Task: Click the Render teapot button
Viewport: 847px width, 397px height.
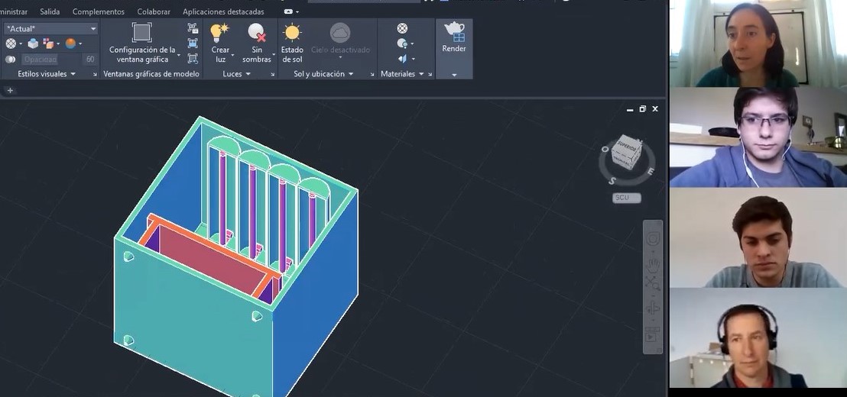Action: point(454,37)
